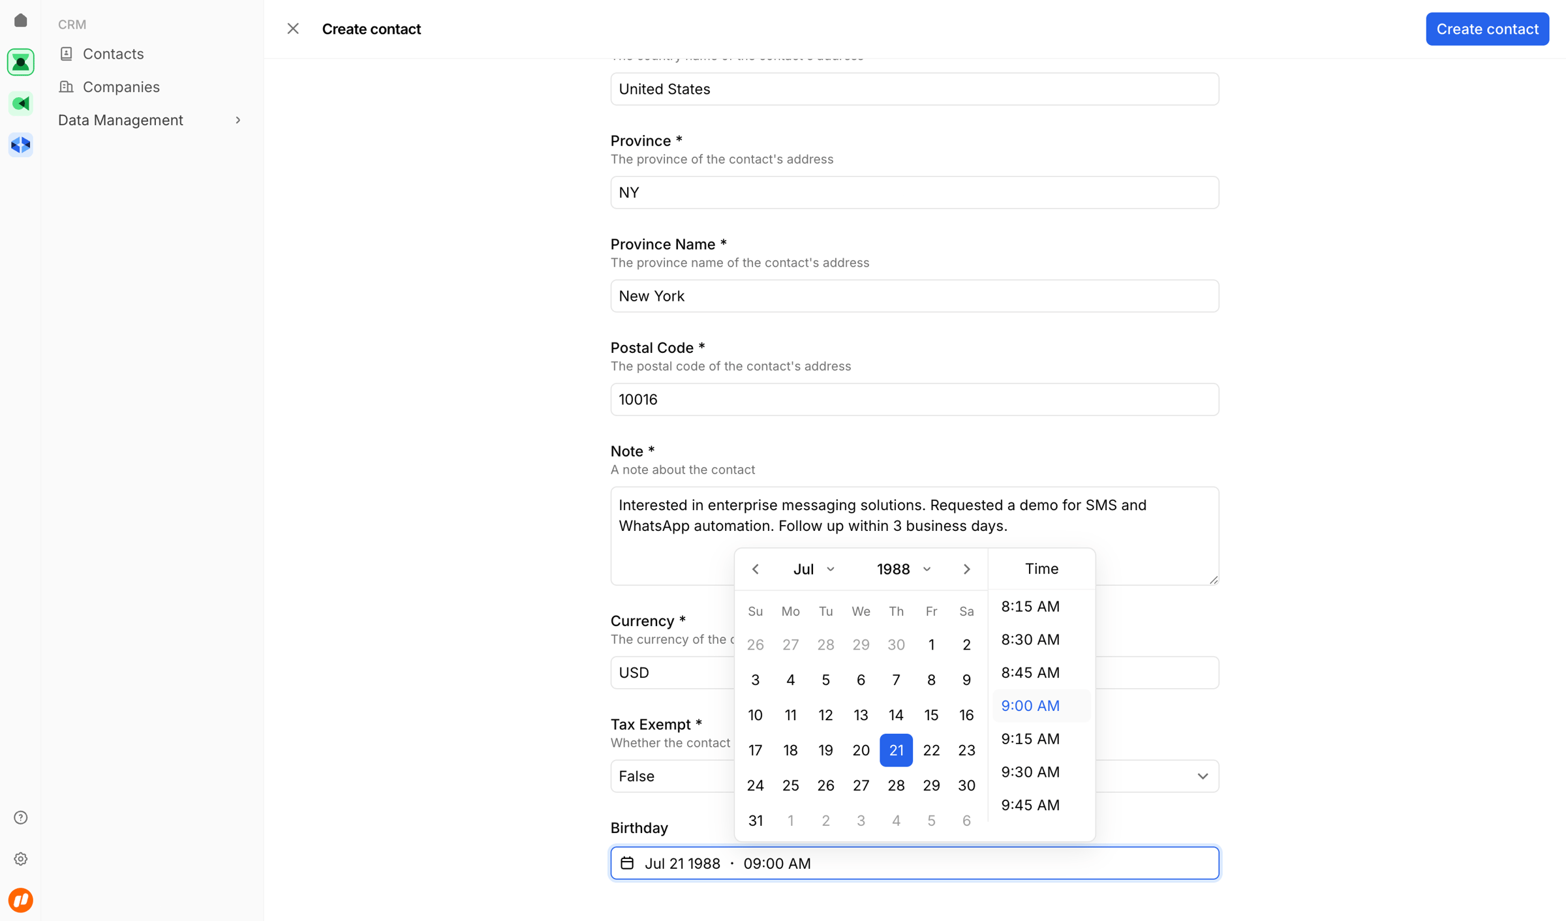This screenshot has height=921, width=1566.
Task: Select July 13 in the calendar
Action: (861, 715)
